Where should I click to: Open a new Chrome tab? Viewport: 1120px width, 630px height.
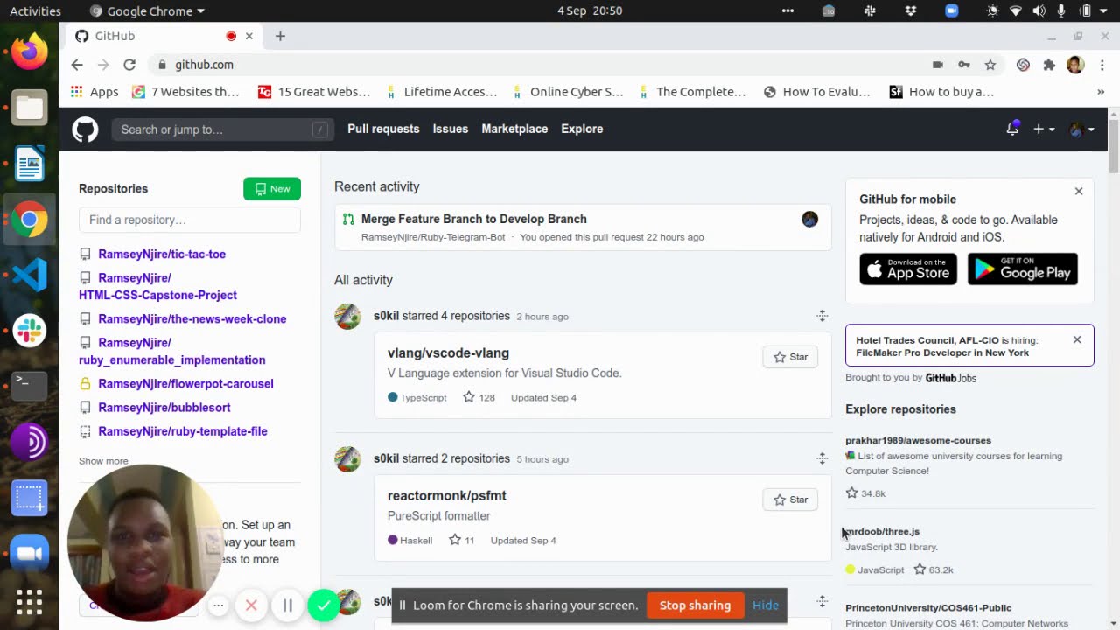pyautogui.click(x=280, y=36)
